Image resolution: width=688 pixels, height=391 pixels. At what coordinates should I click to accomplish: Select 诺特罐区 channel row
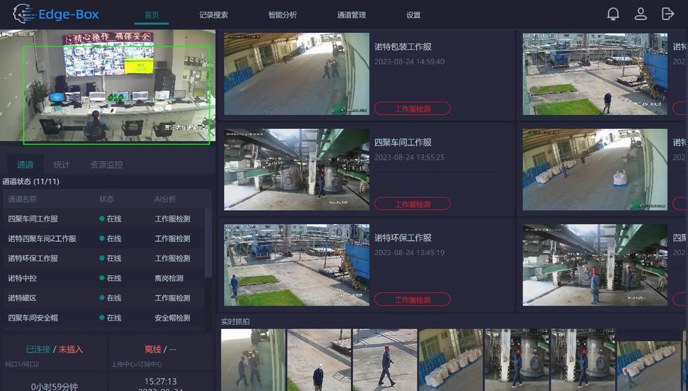[104, 298]
